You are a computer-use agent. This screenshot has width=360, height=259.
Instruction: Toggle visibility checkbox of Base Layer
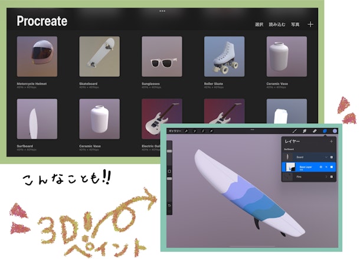click(x=332, y=167)
